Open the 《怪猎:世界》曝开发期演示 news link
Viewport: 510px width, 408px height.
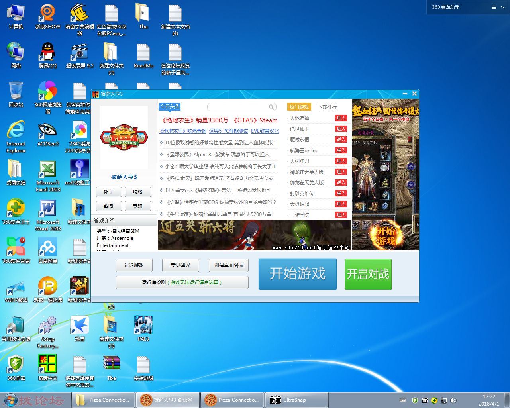(x=219, y=178)
